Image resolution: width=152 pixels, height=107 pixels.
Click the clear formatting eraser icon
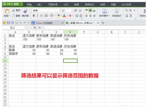[x=70, y=16]
